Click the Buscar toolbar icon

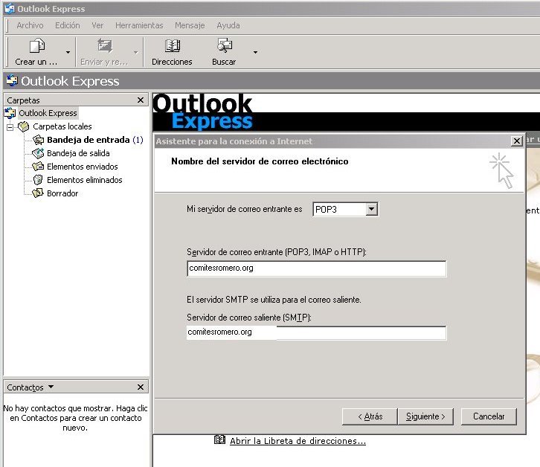[x=224, y=46]
